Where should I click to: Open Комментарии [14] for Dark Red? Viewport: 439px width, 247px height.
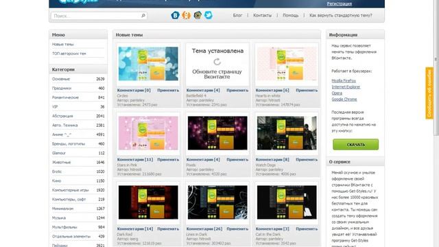[x=135, y=228]
